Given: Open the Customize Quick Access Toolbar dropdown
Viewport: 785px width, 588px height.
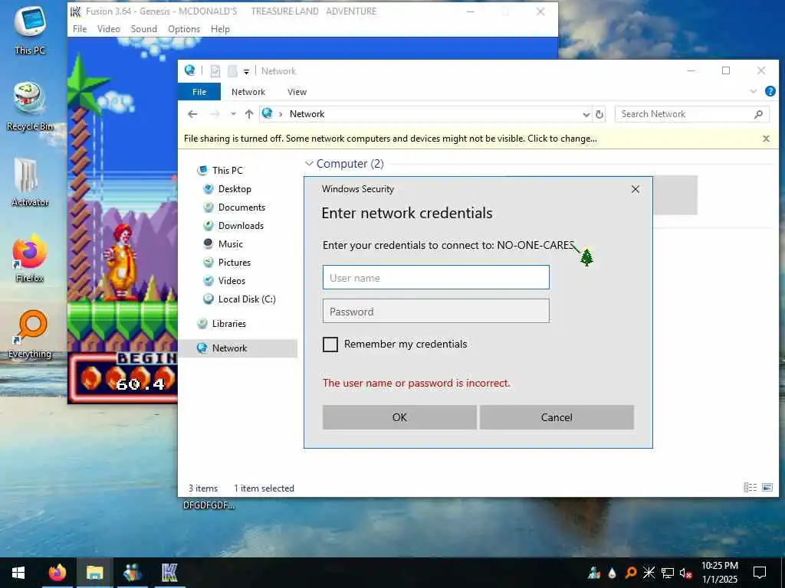Looking at the screenshot, I should tap(246, 71).
